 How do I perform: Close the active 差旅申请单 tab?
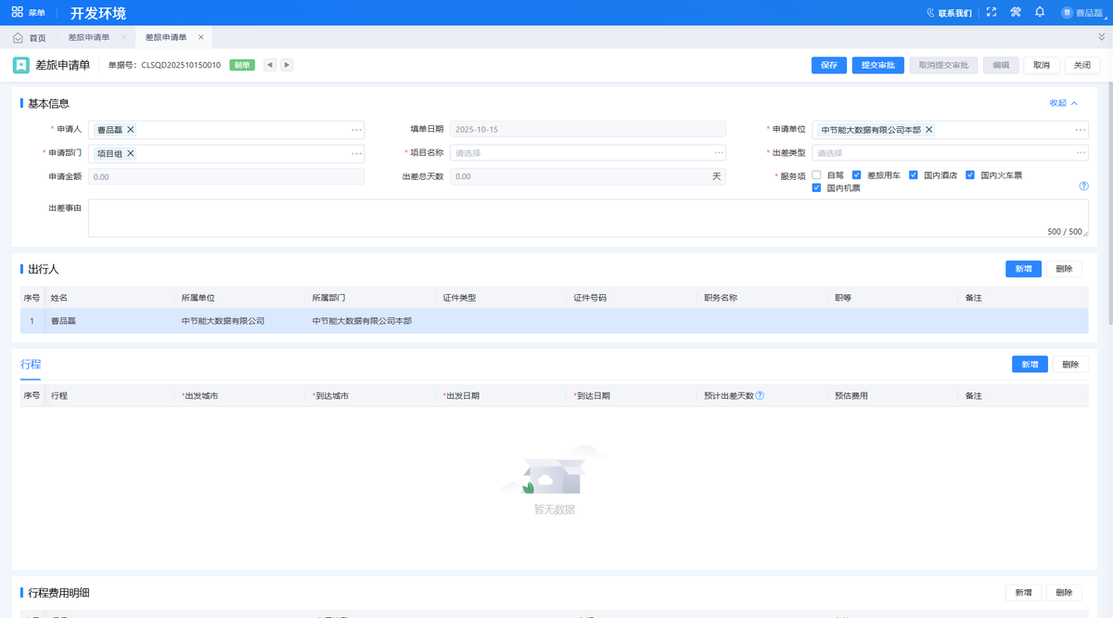201,38
